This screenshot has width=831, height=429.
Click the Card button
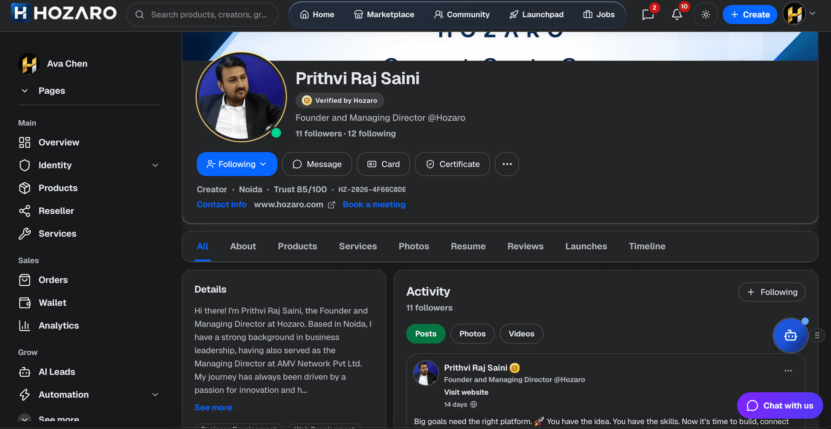click(x=383, y=164)
